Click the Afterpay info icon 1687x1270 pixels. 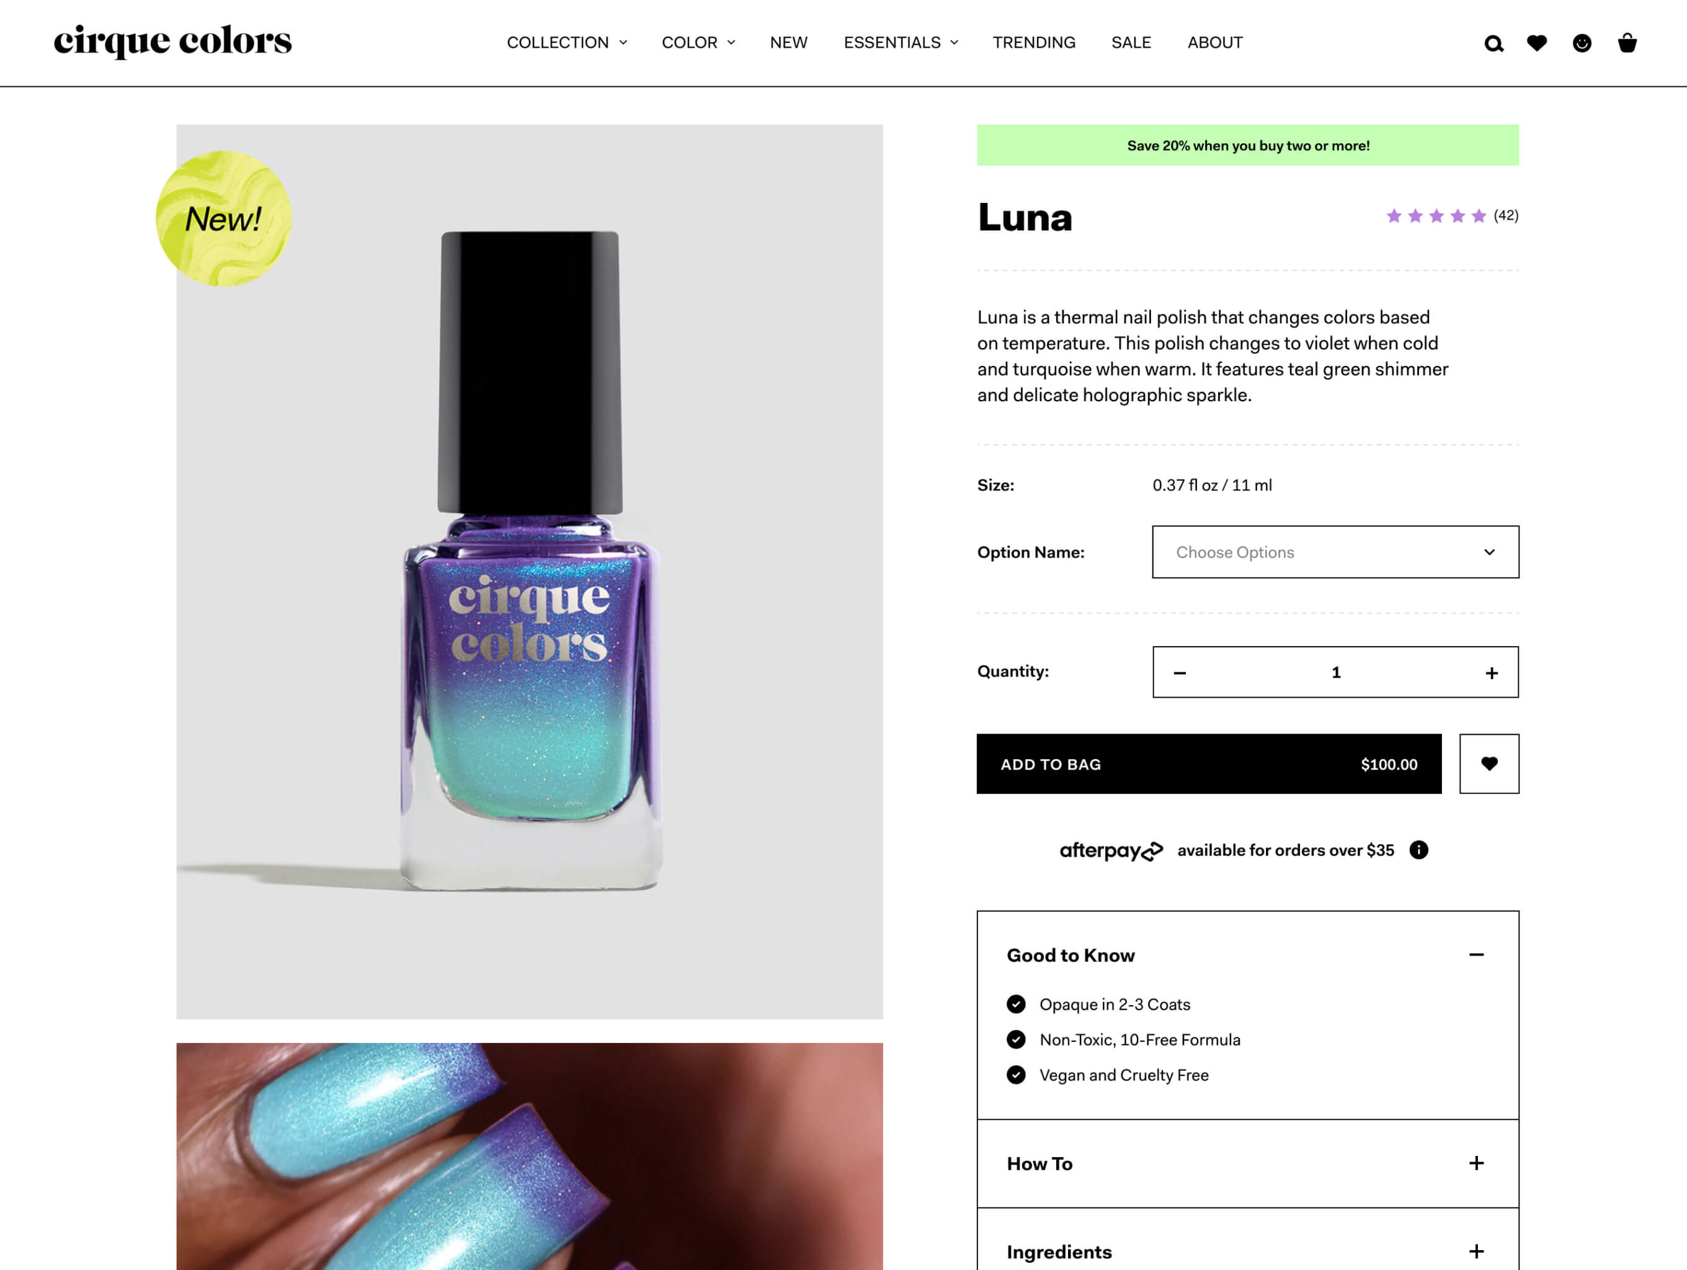[x=1418, y=850]
